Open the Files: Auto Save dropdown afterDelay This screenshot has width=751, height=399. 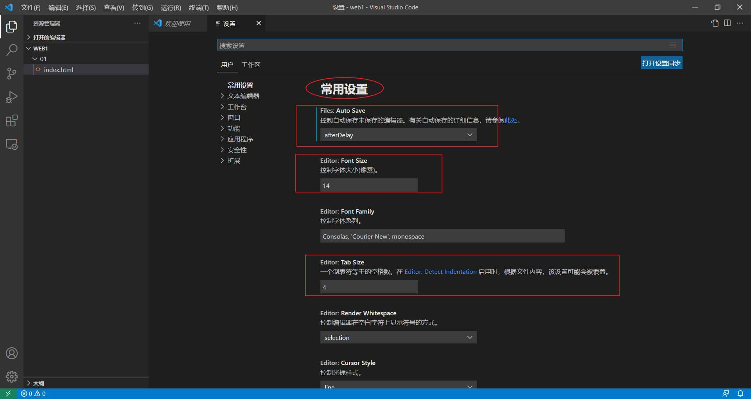coord(398,135)
